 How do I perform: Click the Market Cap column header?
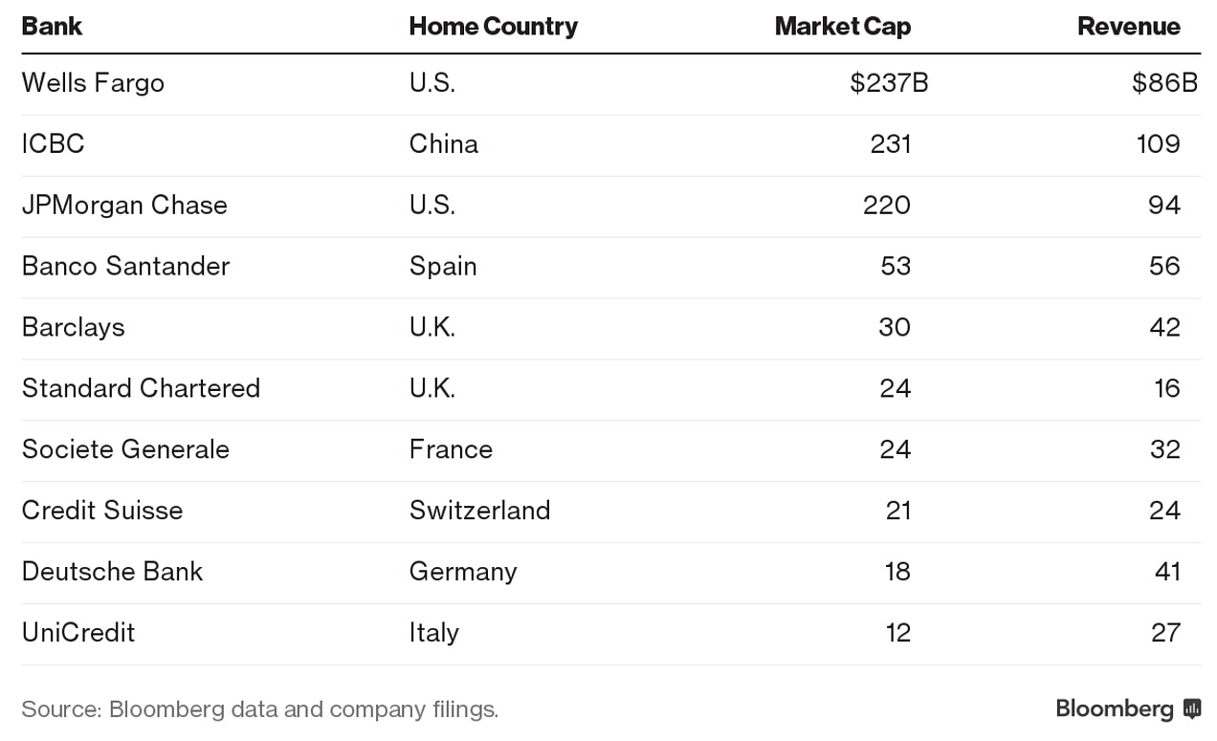842,26
